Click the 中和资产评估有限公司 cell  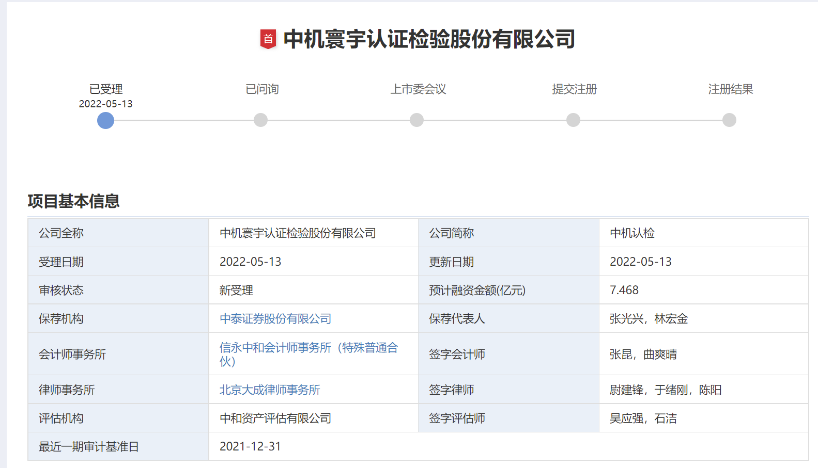(x=314, y=418)
